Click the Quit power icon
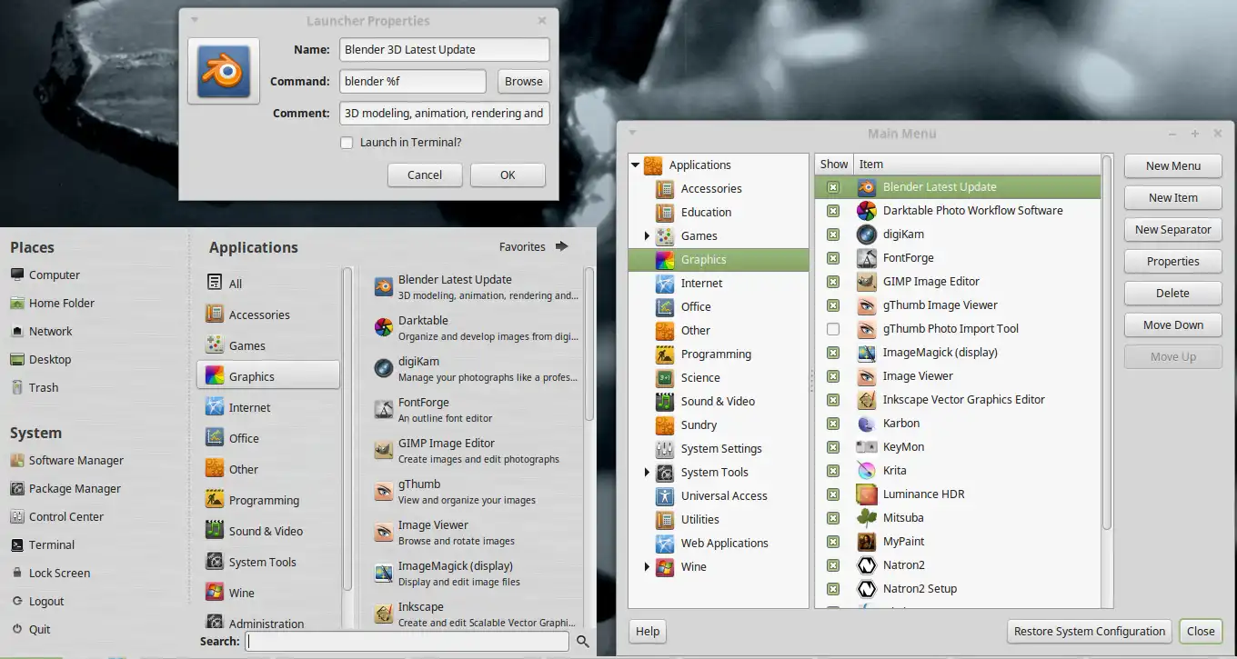The image size is (1237, 659). tap(17, 630)
